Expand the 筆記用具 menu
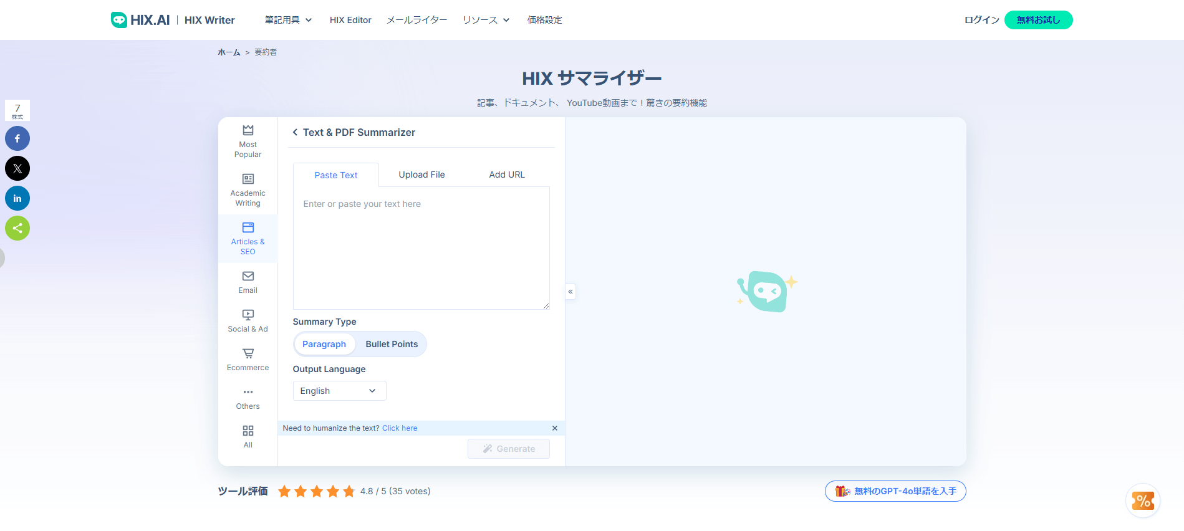 coord(288,20)
